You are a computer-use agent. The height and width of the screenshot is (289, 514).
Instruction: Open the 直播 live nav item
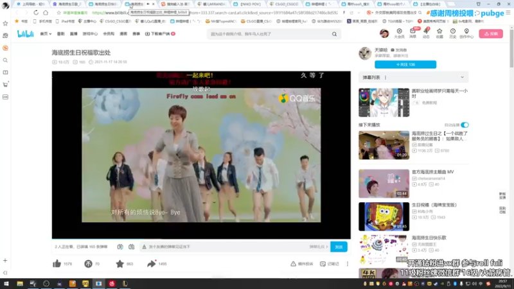73,34
